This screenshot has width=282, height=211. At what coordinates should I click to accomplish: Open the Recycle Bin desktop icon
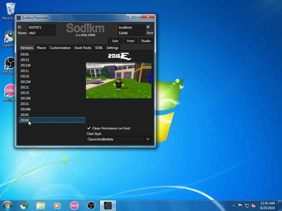[x=9, y=11]
